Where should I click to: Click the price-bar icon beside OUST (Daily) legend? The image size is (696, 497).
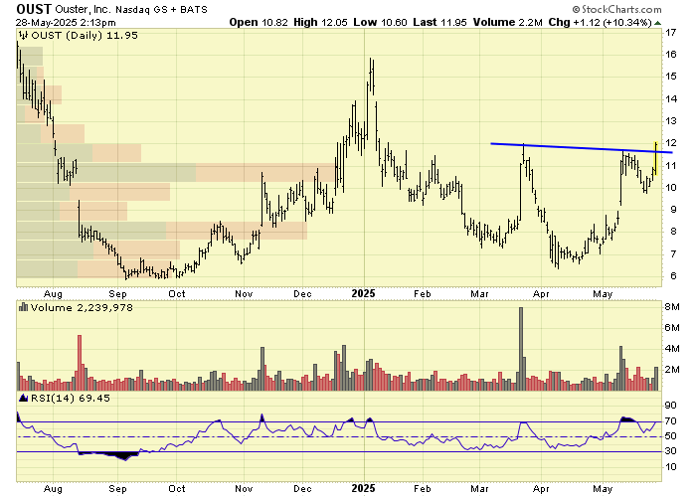pyautogui.click(x=24, y=35)
